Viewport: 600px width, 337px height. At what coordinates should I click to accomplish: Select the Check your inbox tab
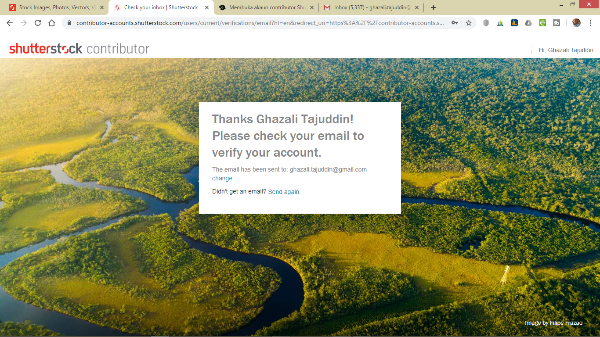[161, 7]
